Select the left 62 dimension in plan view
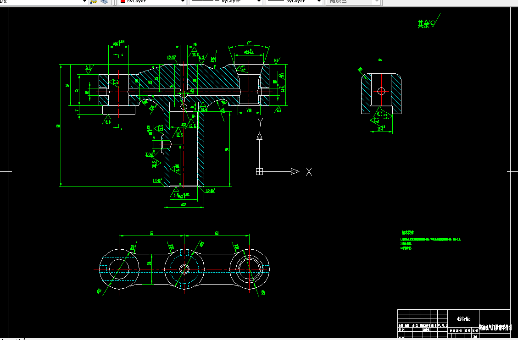Screen dimensions: 518x340 [151, 233]
